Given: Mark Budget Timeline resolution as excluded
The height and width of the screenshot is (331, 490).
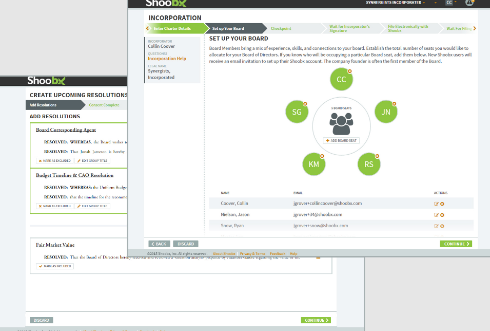Looking at the screenshot, I should (x=54, y=206).
